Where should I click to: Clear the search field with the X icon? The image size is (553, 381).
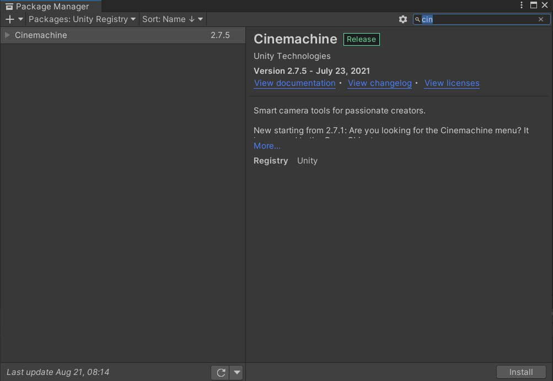(541, 19)
